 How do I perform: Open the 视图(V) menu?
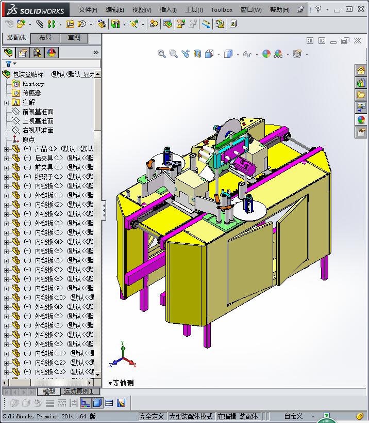142,10
